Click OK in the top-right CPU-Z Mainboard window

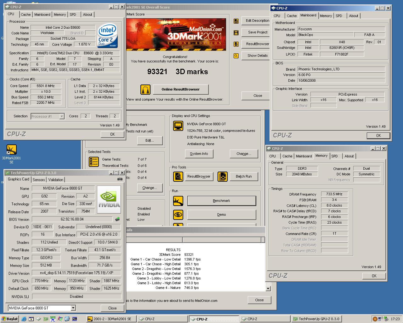coord(378,136)
